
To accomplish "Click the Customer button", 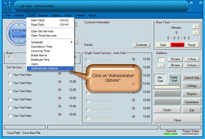I will tap(141, 45).
